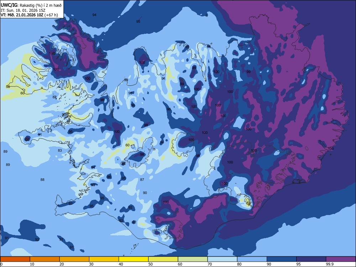This screenshot has width=356, height=267.
Task: Click the valid time 'VT: Mið. 21.01.2026 10Z (+67 h)'
Action: (29, 15)
